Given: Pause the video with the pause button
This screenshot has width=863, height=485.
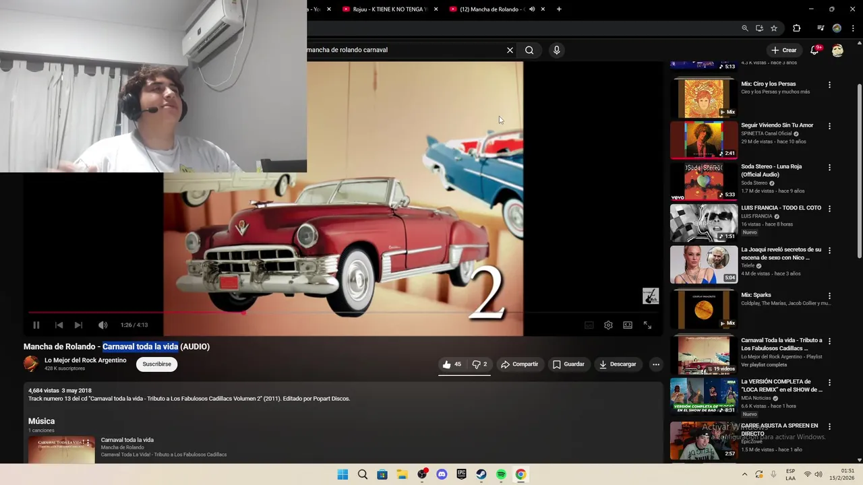Looking at the screenshot, I should [x=36, y=325].
